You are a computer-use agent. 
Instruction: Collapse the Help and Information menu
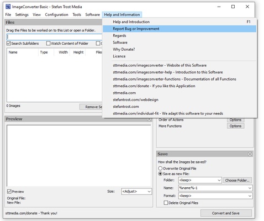pos(122,14)
